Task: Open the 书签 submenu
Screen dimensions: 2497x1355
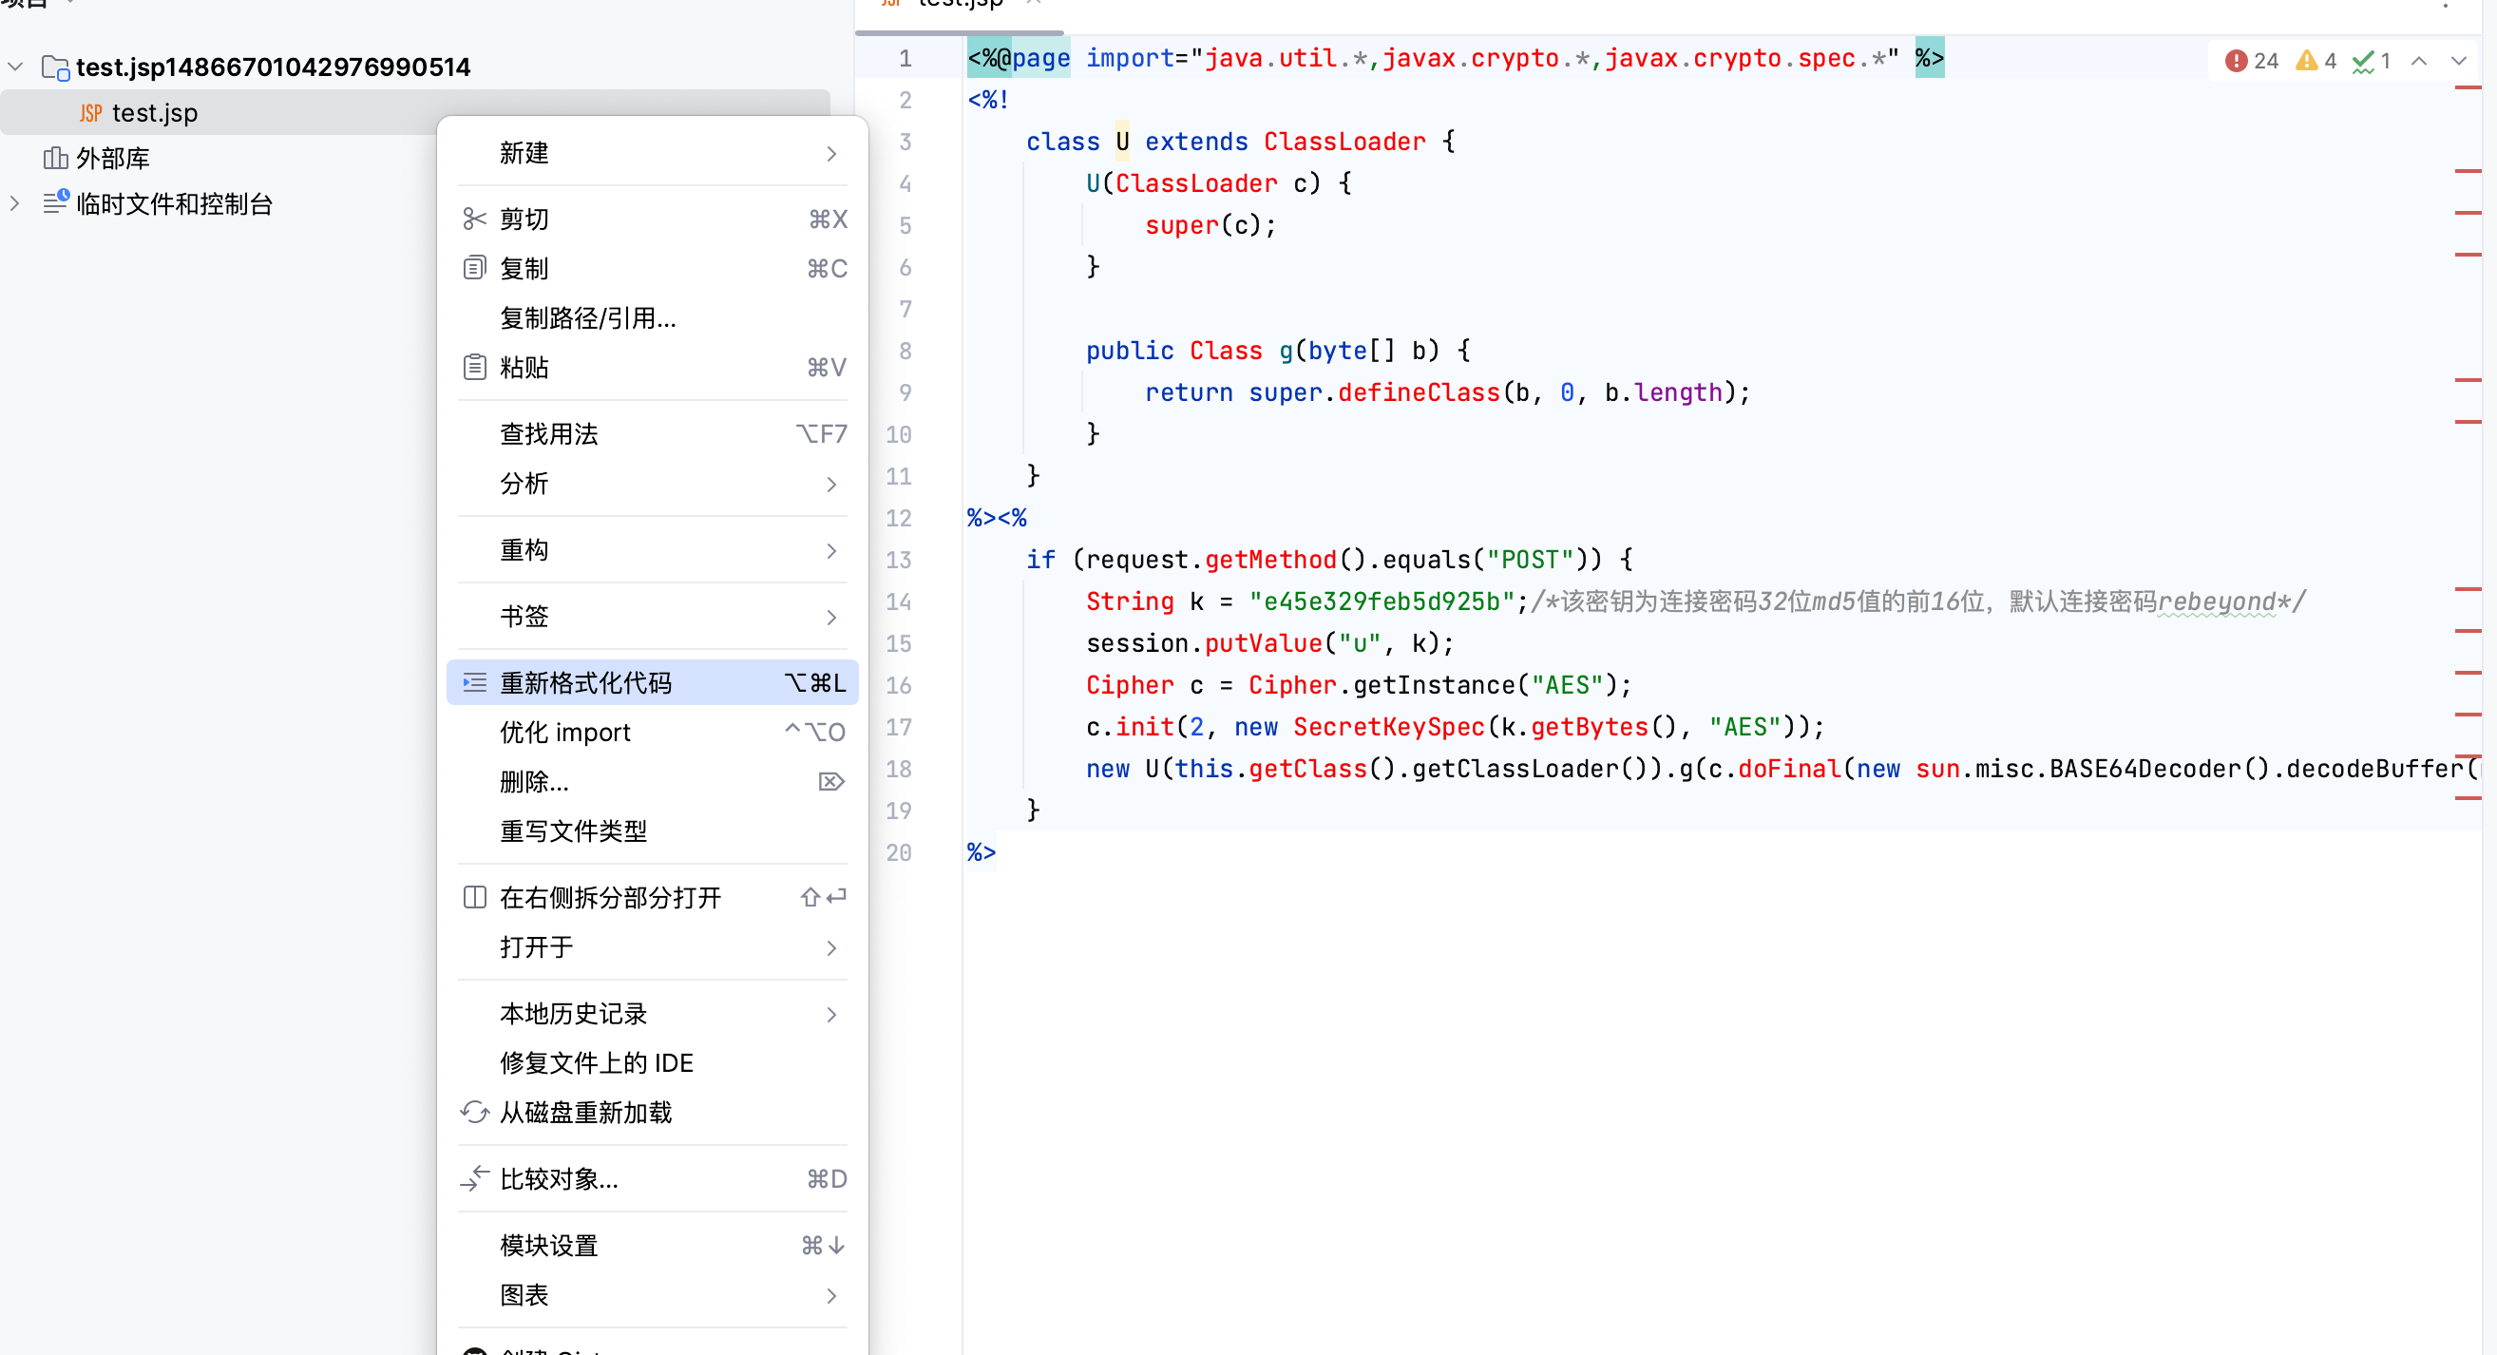Action: pyautogui.click(x=652, y=617)
